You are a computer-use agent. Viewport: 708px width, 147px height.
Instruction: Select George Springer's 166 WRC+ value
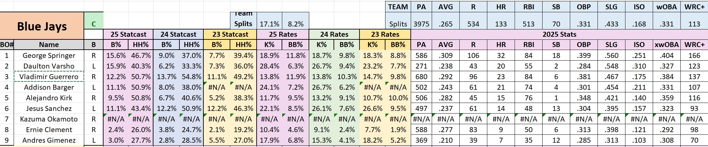694,56
